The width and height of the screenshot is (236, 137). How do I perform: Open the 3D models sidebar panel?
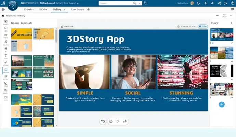6,49
